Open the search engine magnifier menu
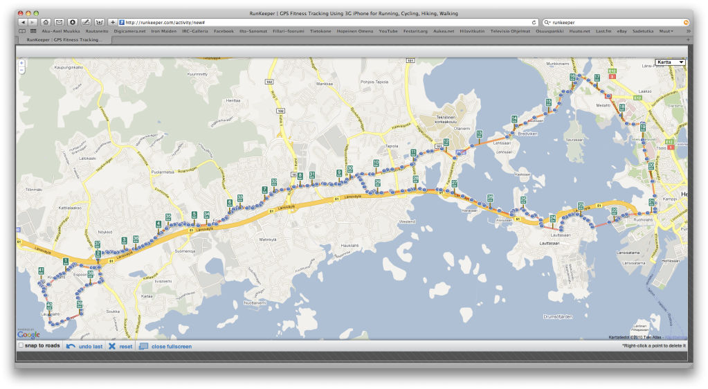Screen dimensions: 708x389 click(x=547, y=22)
